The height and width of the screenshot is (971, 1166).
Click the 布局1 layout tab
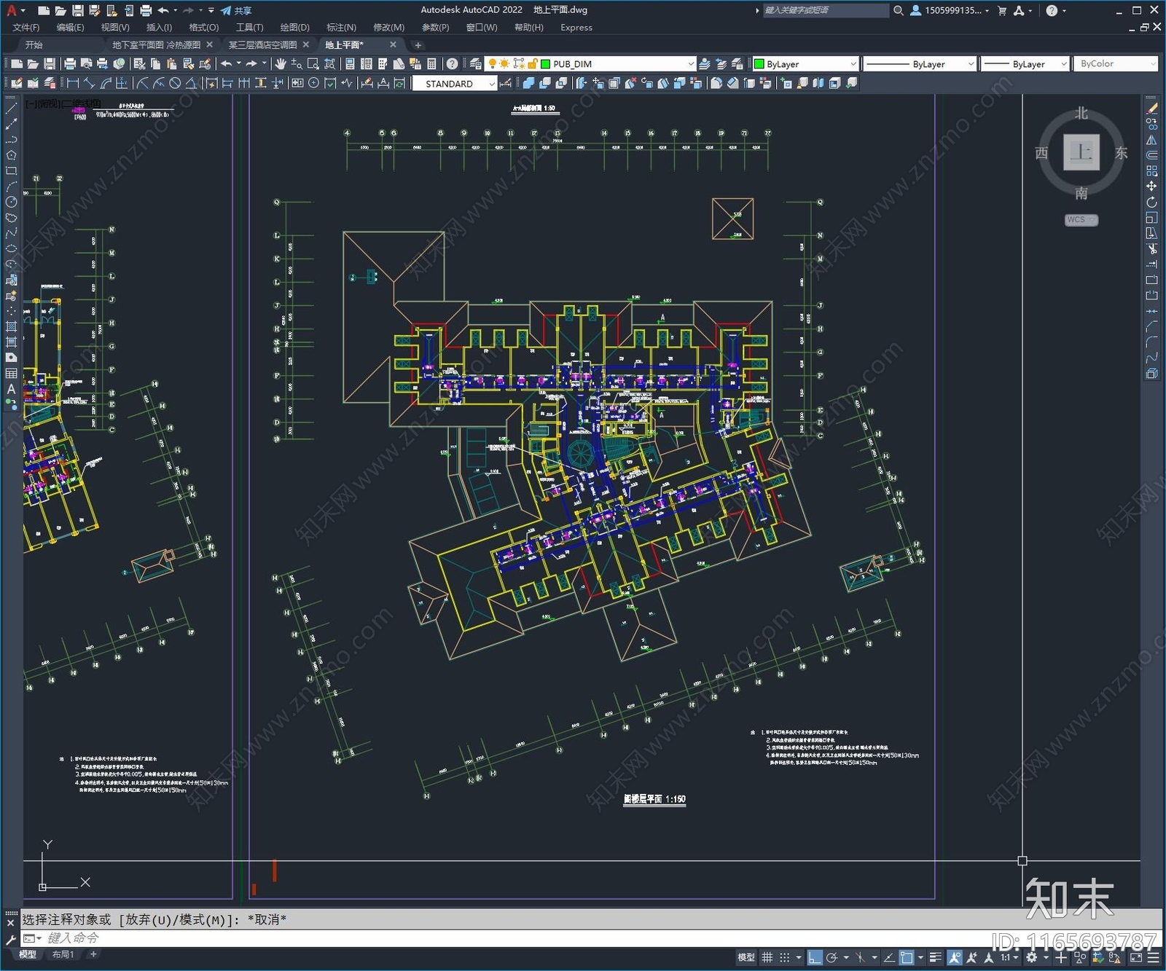tap(63, 954)
